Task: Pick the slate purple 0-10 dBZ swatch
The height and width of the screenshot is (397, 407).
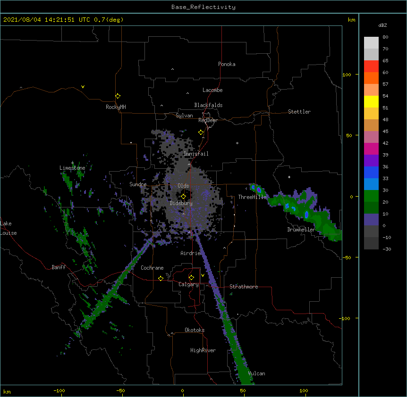Action: 371,220
